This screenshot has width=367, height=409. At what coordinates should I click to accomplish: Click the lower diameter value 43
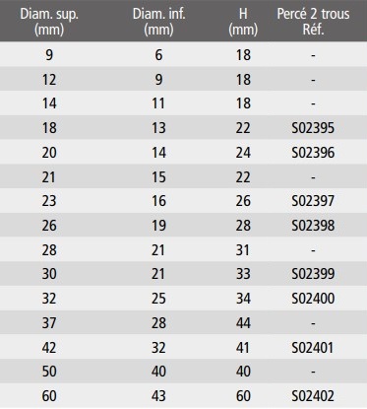pyautogui.click(x=158, y=396)
